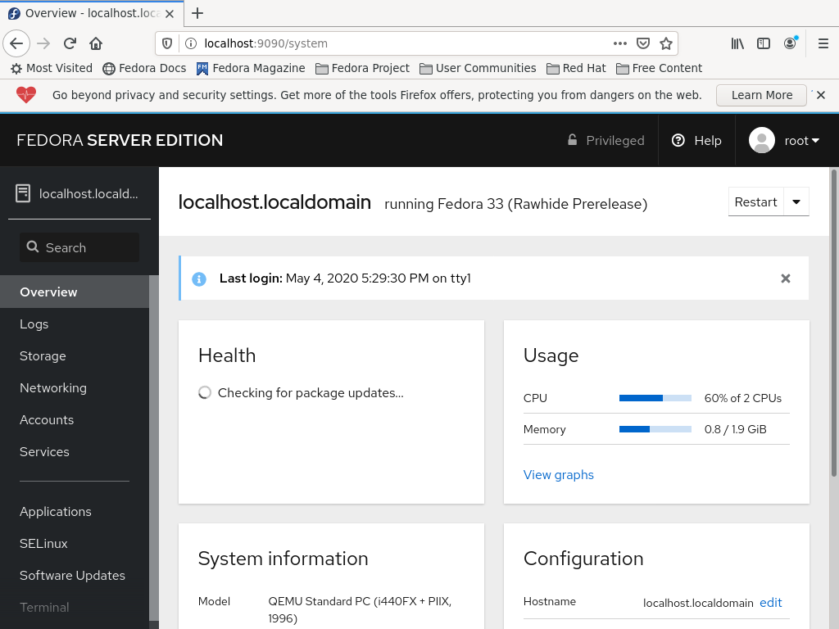The width and height of the screenshot is (839, 629).
Task: Click the CPU usage progress bar
Action: pos(655,398)
